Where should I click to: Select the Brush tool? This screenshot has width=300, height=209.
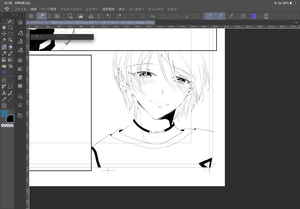[x=11, y=54]
